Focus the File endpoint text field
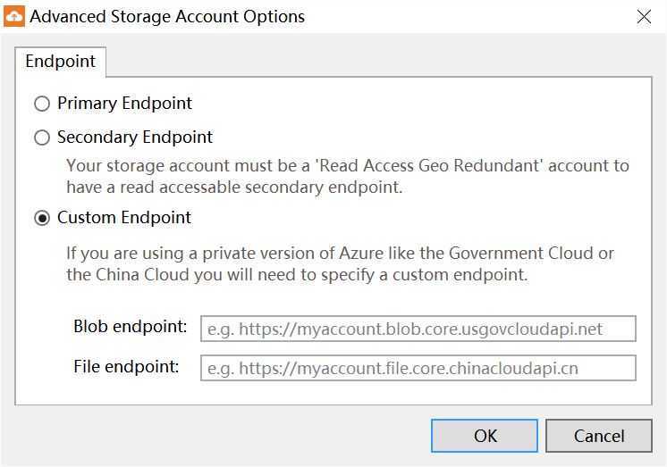 (x=418, y=368)
